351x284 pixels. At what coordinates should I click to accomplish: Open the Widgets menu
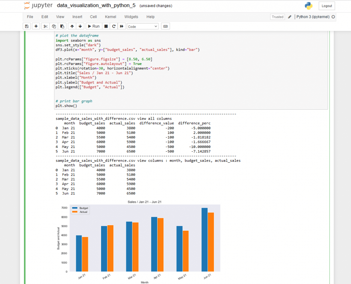131,17
